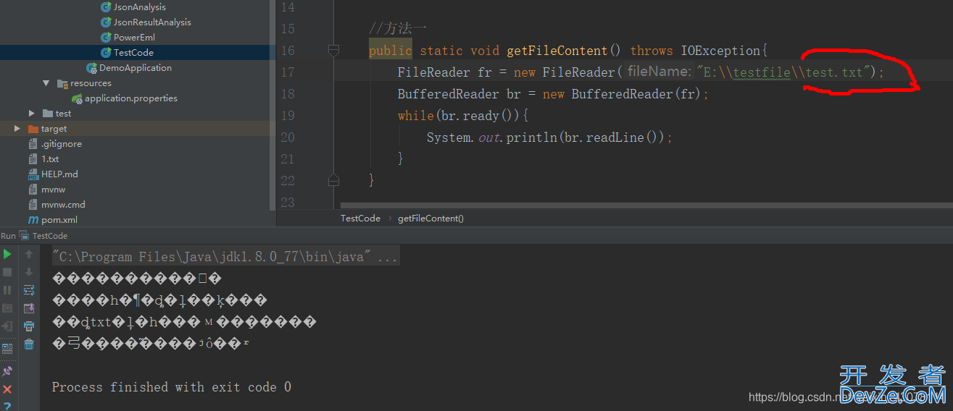Click the application.properties Spring leaf icon
The height and width of the screenshot is (411, 953).
coord(77,98)
